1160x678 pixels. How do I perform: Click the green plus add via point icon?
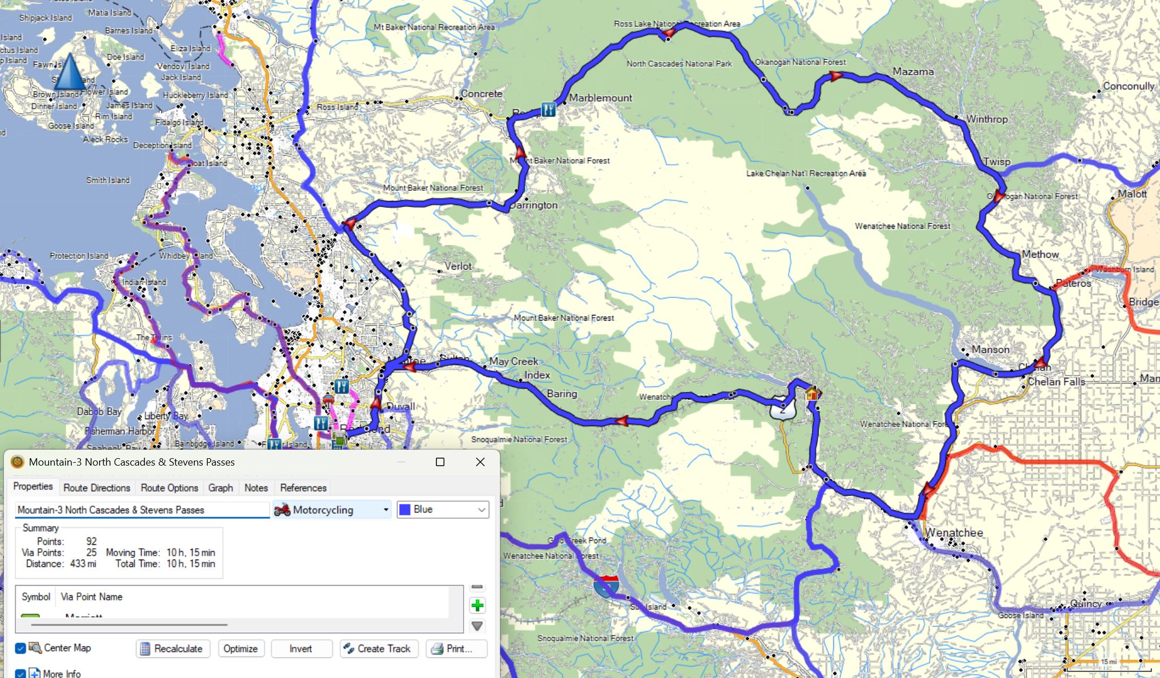(477, 605)
